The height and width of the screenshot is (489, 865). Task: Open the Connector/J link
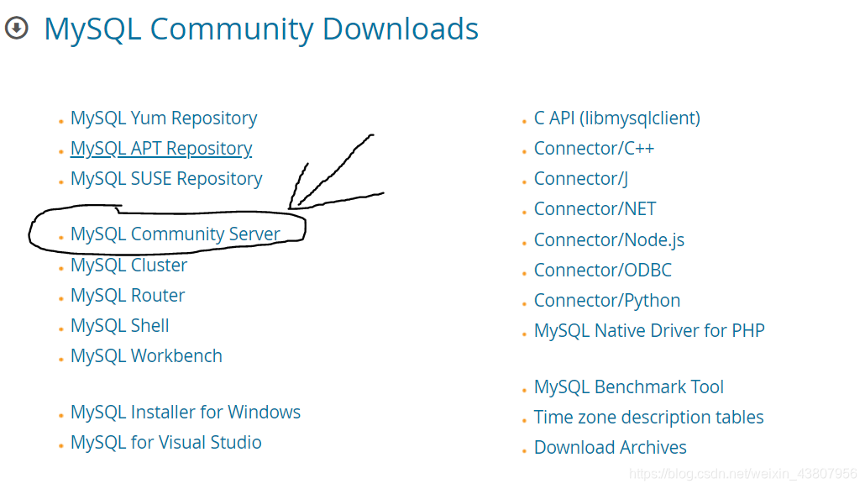pos(581,179)
